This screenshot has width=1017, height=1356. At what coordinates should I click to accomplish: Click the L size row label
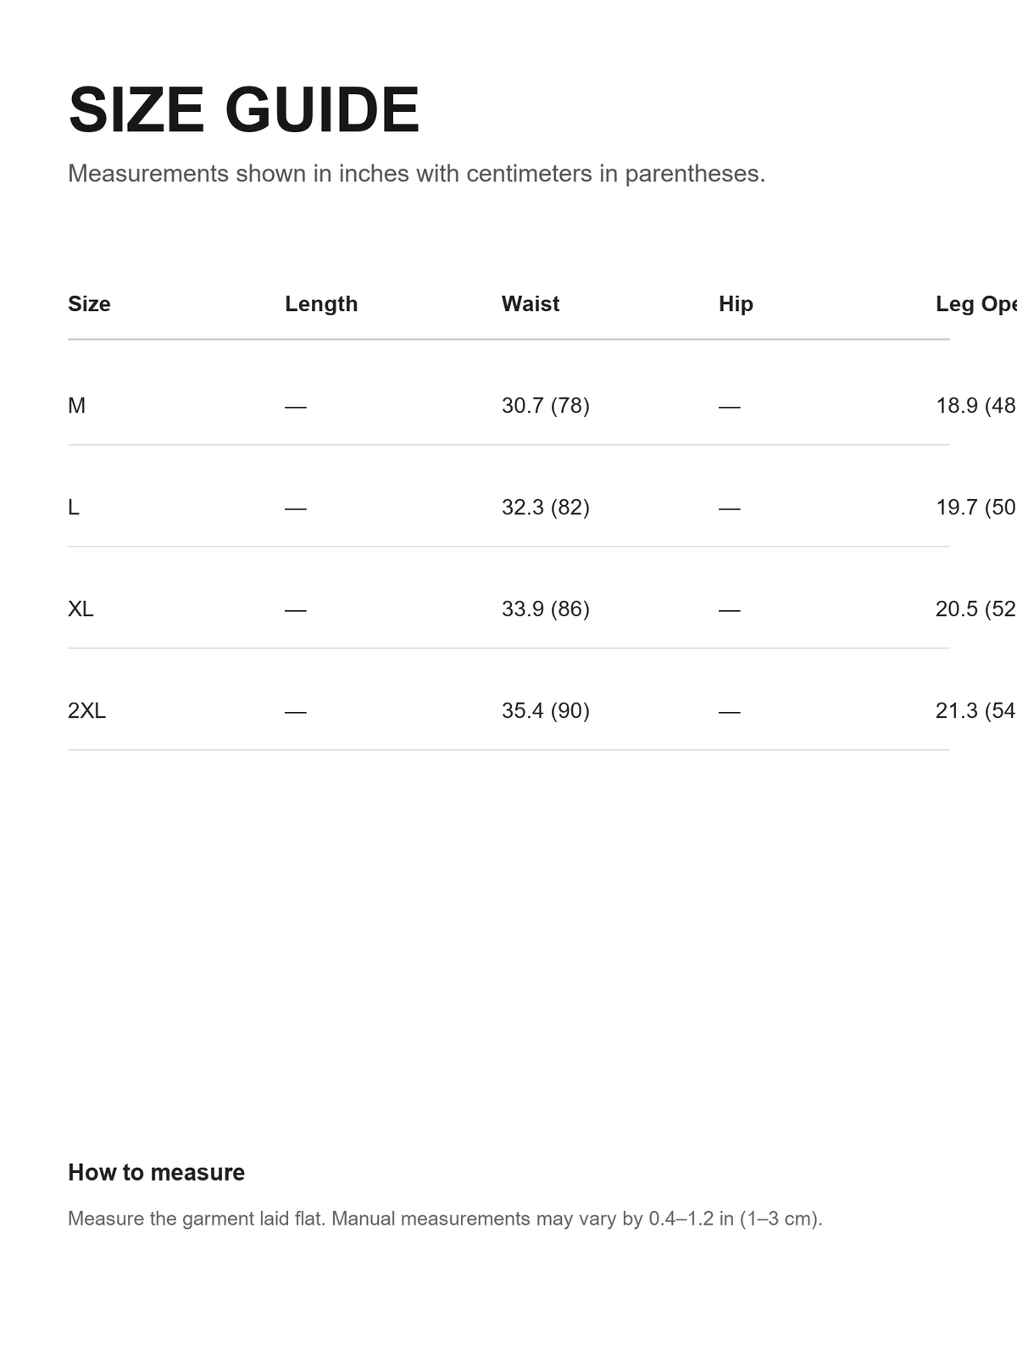74,507
